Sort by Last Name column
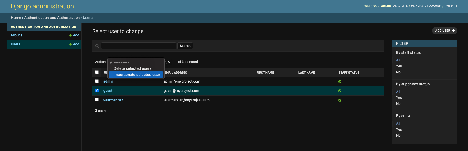The height and width of the screenshot is (151, 468). 307,73
